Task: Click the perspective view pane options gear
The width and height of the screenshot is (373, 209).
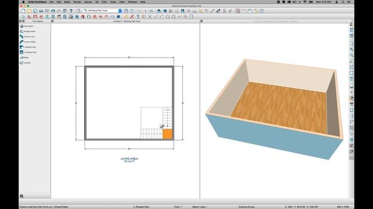Action: point(202,21)
